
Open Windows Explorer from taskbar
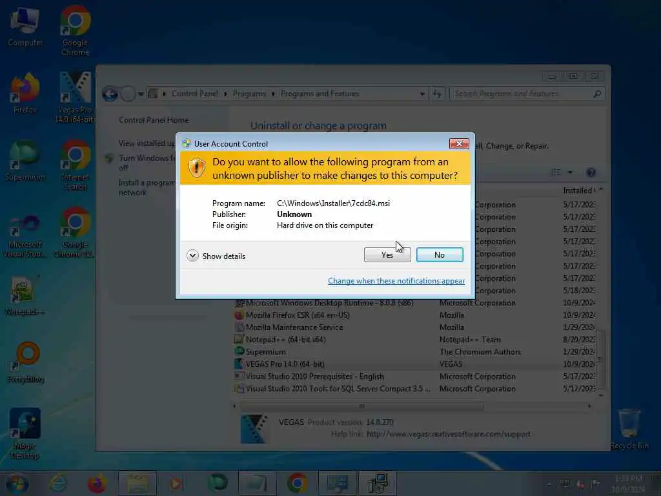point(137,483)
